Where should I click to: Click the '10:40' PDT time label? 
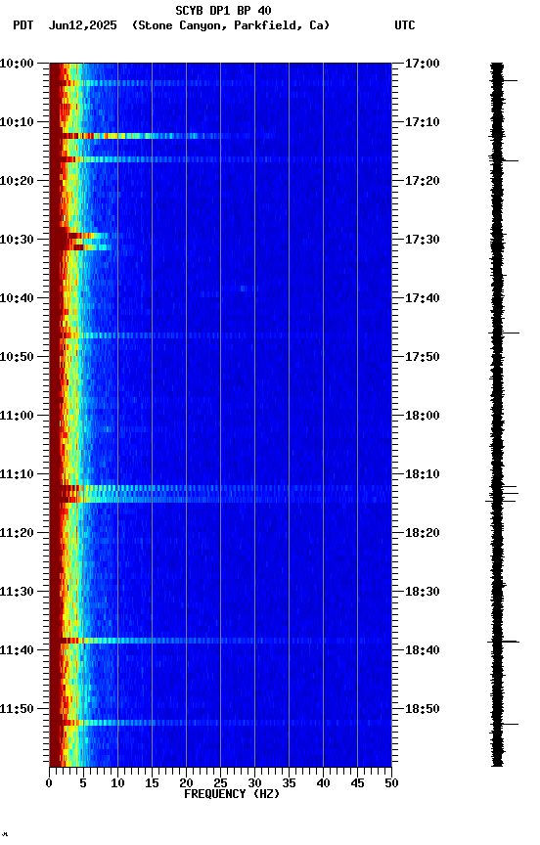17,298
